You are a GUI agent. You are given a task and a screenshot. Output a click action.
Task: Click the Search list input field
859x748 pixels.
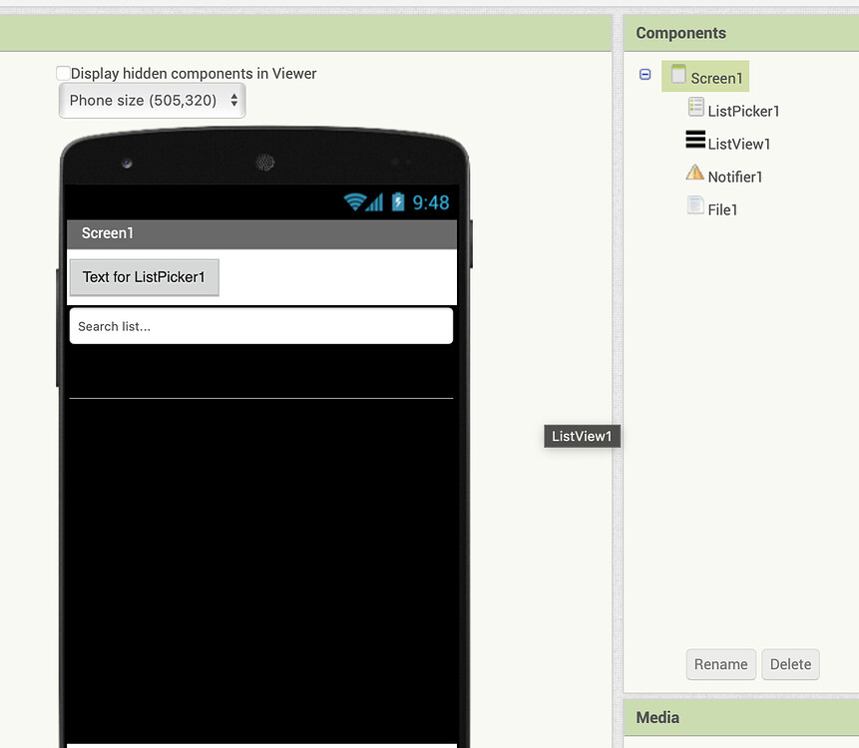(260, 325)
